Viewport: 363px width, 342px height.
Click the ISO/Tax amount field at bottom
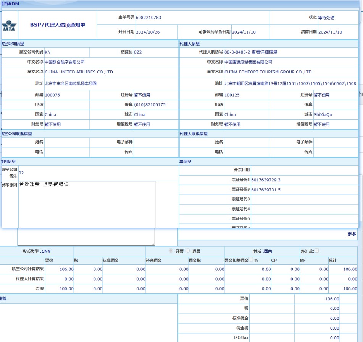317,338
